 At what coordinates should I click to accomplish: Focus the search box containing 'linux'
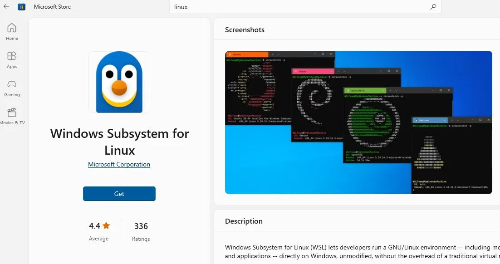coord(305,7)
